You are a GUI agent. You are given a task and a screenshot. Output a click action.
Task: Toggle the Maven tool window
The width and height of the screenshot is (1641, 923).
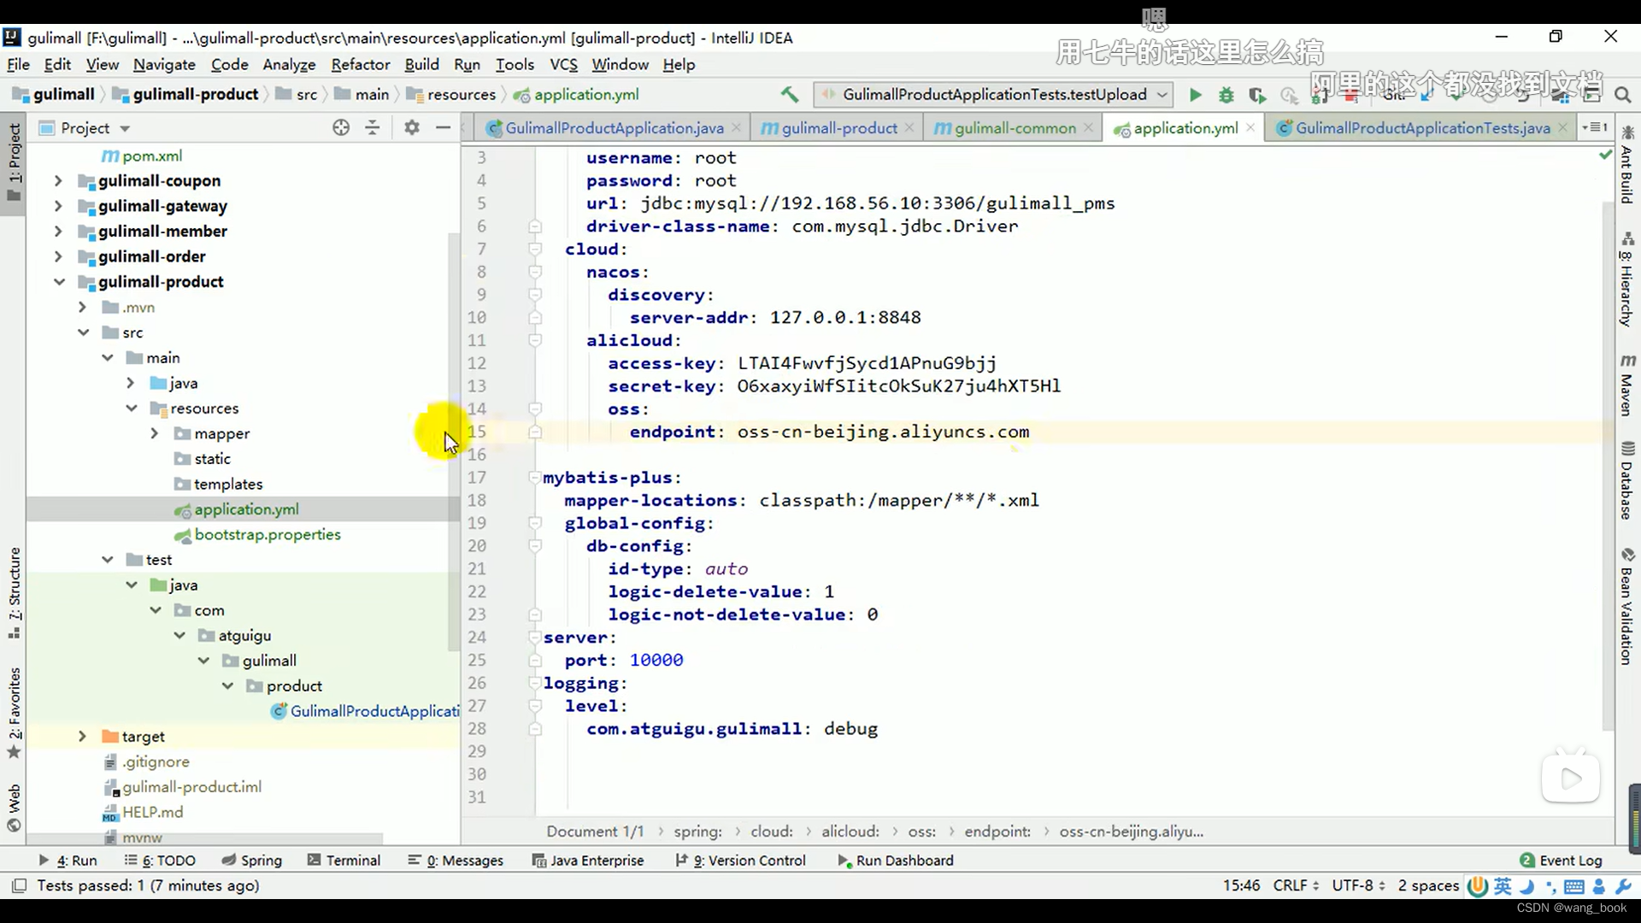(1627, 385)
